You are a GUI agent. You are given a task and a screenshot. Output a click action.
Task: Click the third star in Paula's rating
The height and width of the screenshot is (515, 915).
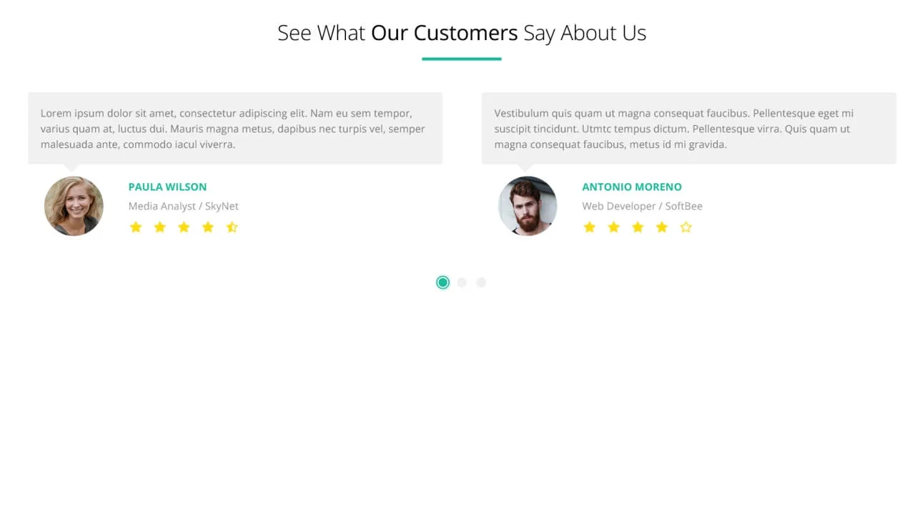[184, 227]
